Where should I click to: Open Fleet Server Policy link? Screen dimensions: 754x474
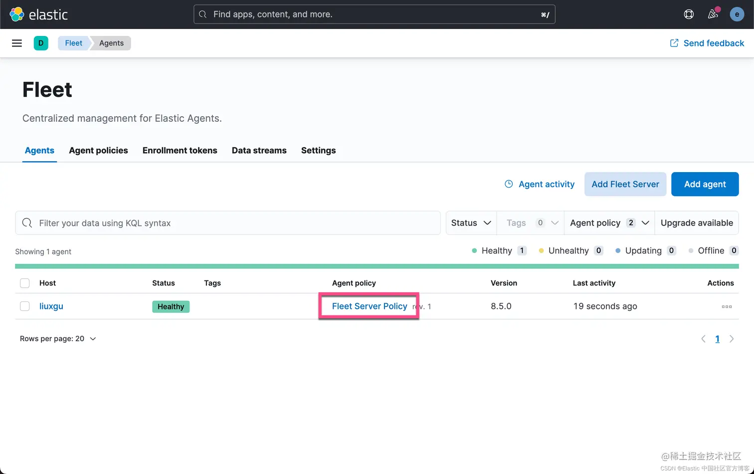(370, 306)
